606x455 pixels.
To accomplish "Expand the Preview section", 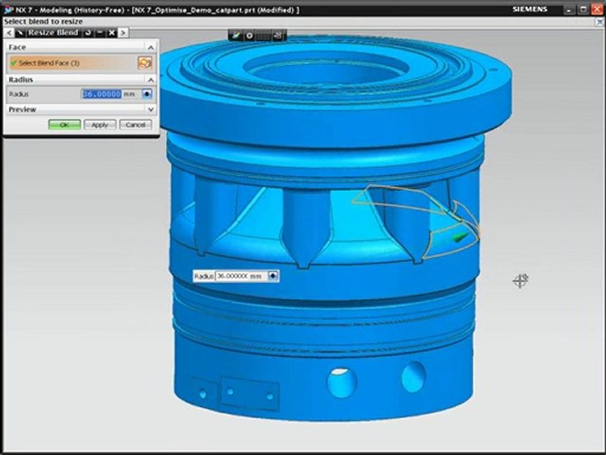I will 151,109.
